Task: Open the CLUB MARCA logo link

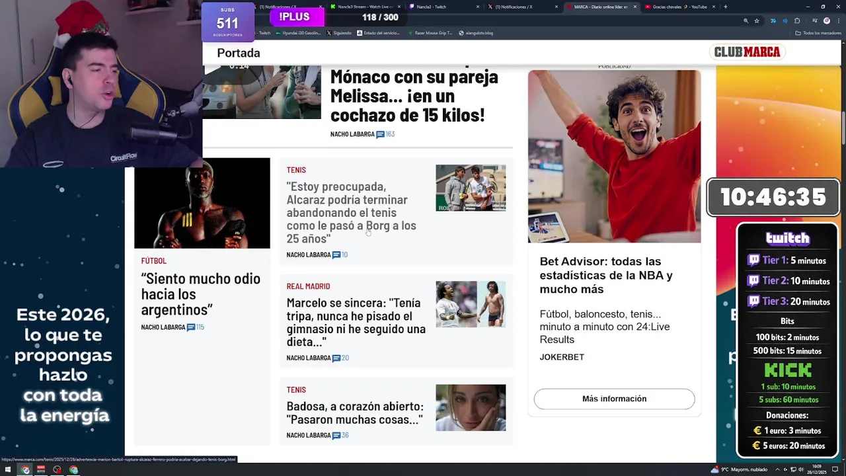Action: [747, 52]
